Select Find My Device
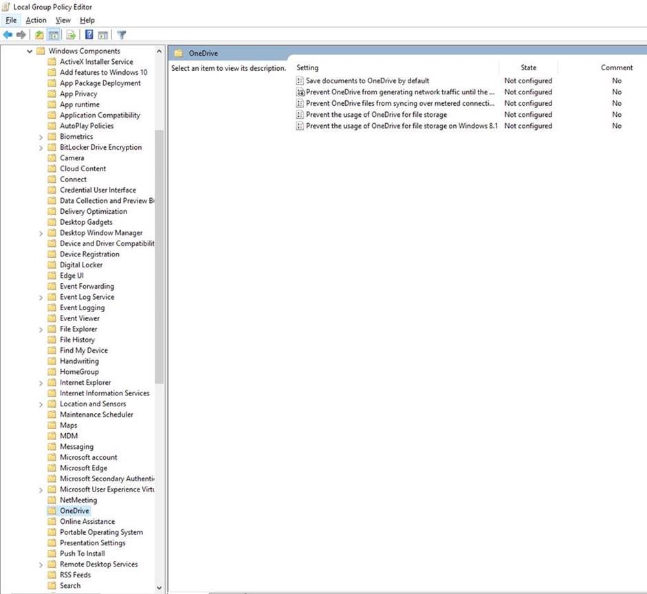647x594 pixels. pyautogui.click(x=84, y=350)
